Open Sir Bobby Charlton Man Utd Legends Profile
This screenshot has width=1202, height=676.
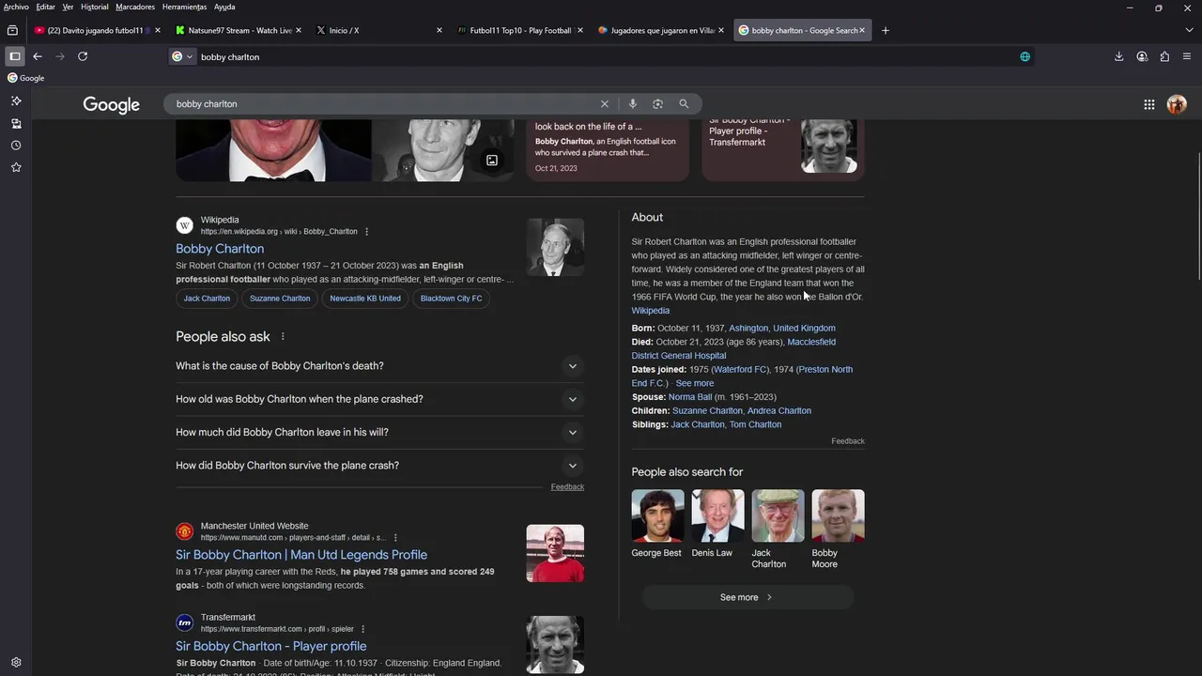coord(301,555)
